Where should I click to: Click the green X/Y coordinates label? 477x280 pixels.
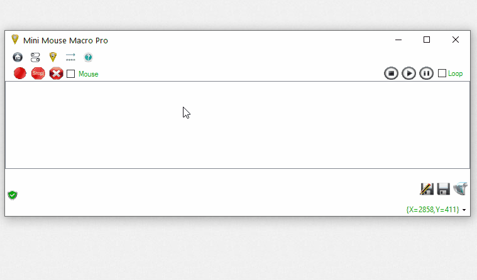tap(432, 209)
